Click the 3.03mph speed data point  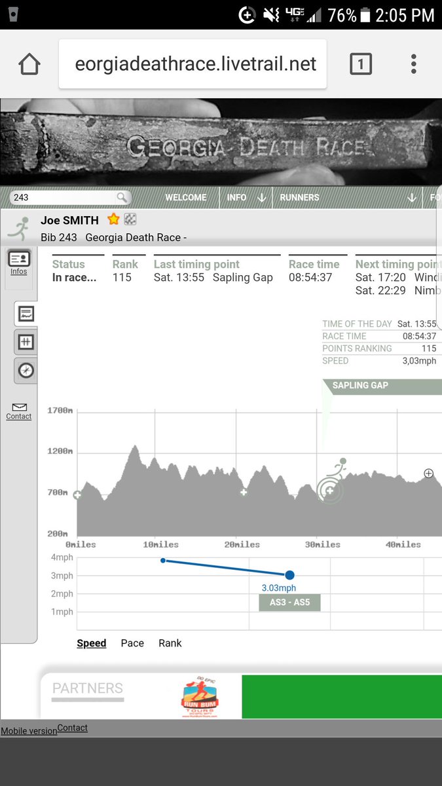pyautogui.click(x=289, y=574)
